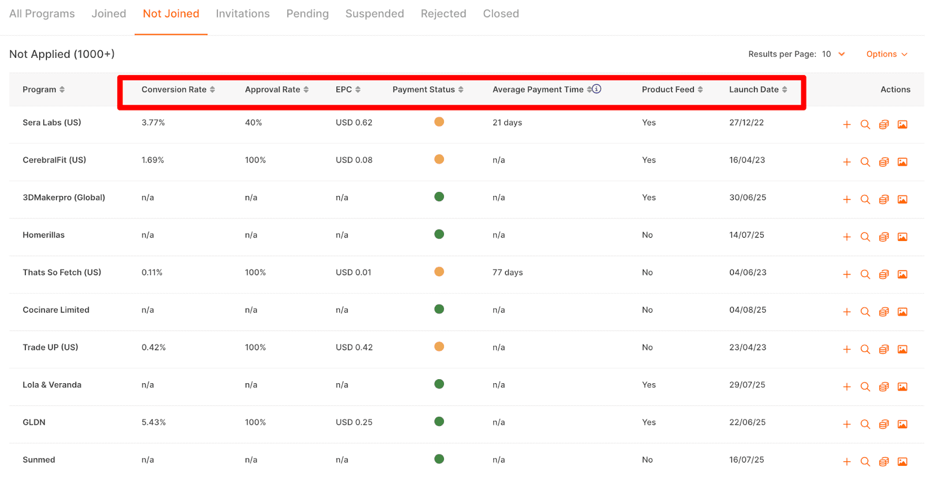Image resolution: width=925 pixels, height=478 pixels.
Task: Click the '77 days' payment time cell
Action: click(508, 272)
